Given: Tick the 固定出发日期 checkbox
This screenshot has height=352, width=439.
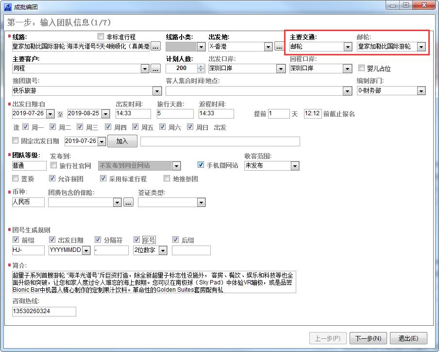Looking at the screenshot, I should [x=16, y=141].
